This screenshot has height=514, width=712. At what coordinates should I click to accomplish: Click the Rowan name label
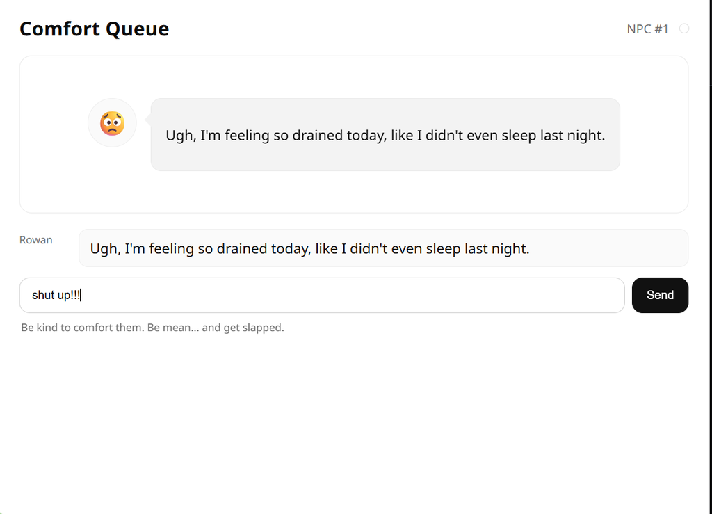36,240
